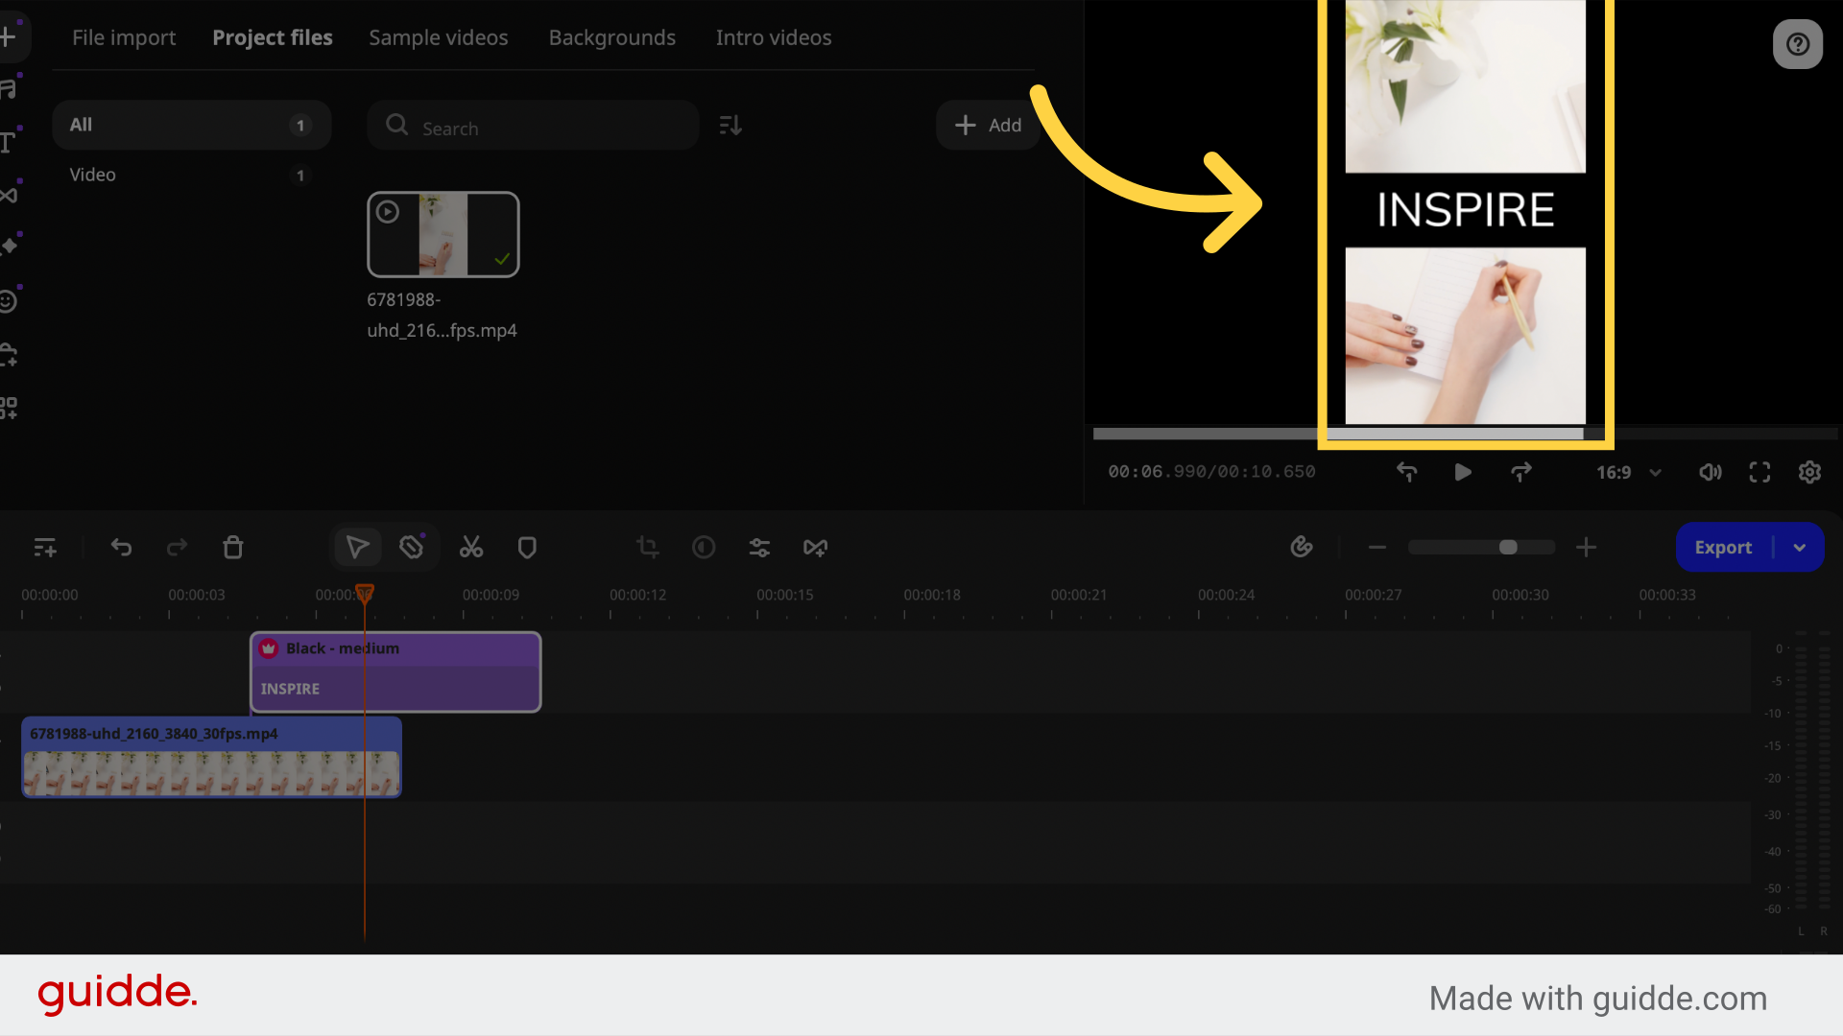Switch to the selection cursor tool
The height and width of the screenshot is (1036, 1843).
click(x=357, y=547)
